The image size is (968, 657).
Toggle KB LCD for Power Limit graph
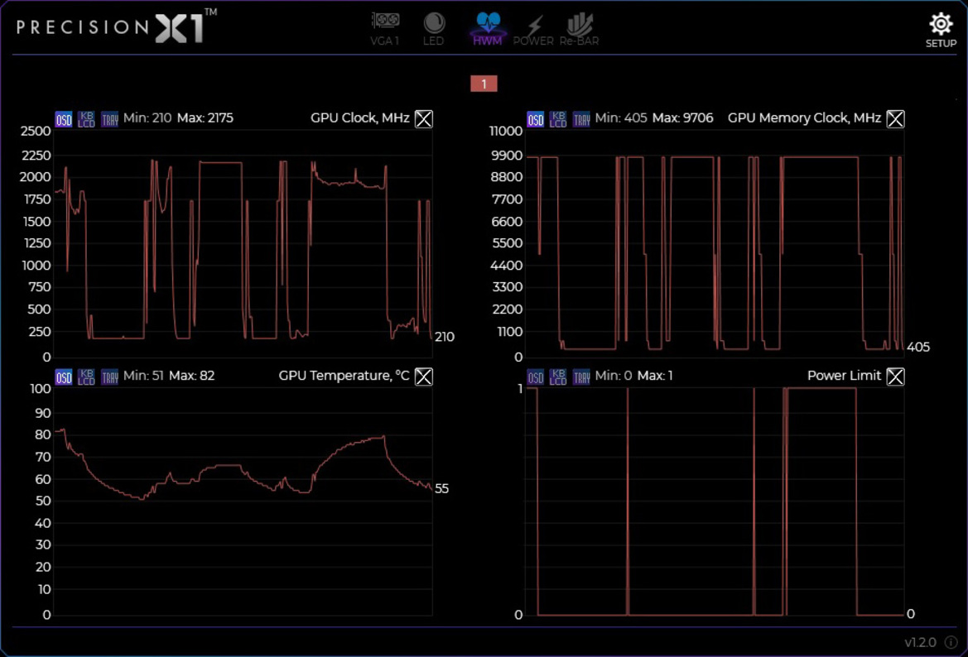(558, 377)
